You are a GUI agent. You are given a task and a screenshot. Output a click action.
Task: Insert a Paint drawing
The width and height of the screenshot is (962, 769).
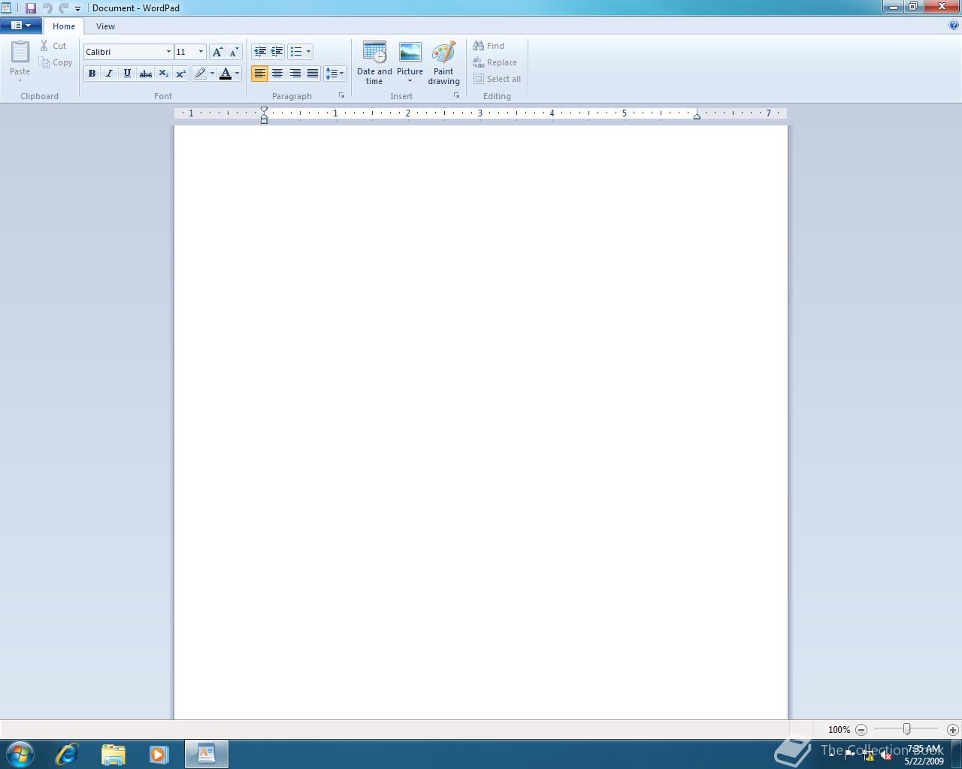coord(443,63)
